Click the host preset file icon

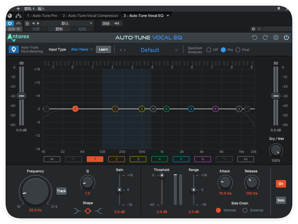click(x=27, y=23)
